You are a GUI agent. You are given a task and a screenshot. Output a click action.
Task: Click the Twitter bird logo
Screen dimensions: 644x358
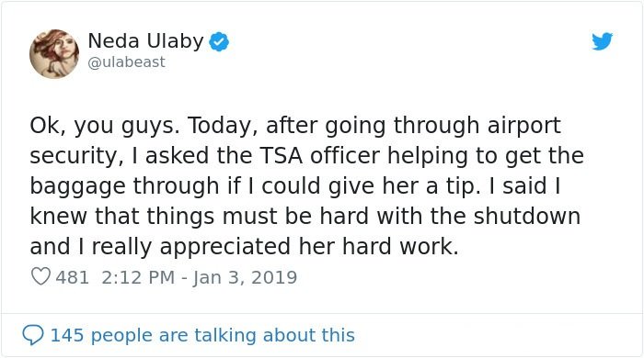(x=602, y=41)
